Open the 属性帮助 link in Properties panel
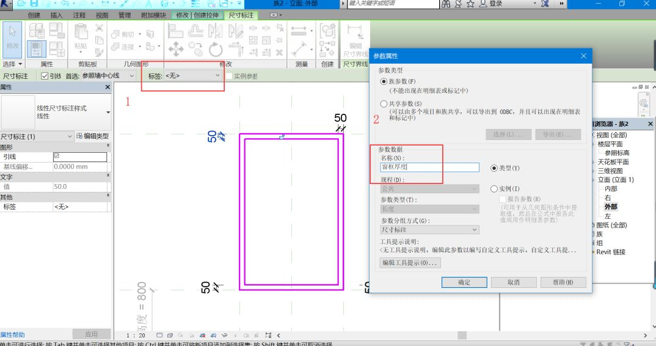The image size is (656, 346). [x=13, y=334]
